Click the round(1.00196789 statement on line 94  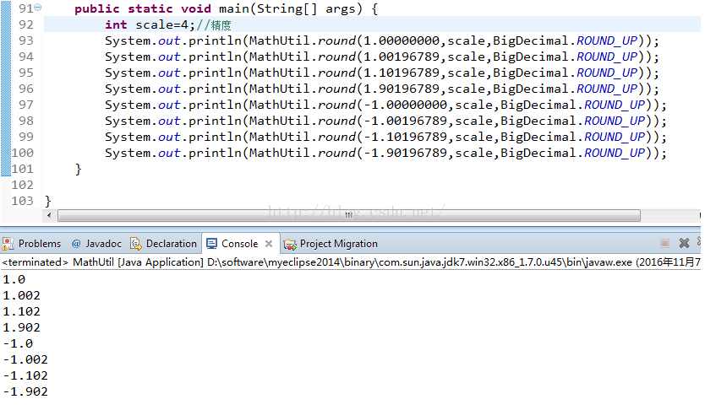coord(382,57)
